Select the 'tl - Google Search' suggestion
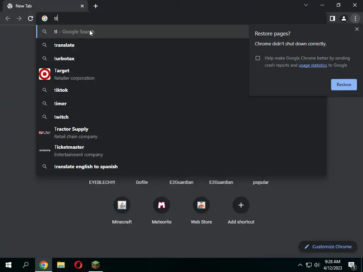 (x=143, y=32)
